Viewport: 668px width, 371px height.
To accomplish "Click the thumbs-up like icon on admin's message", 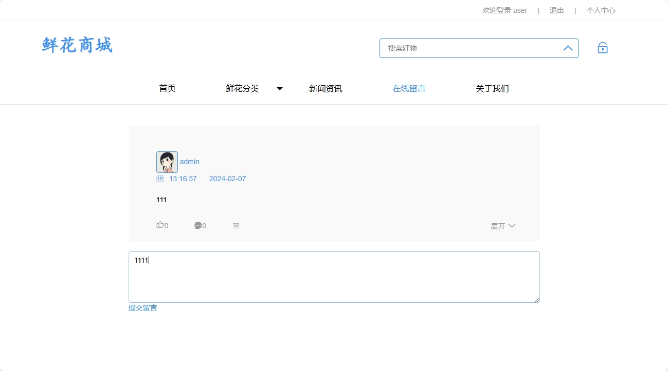I will point(161,225).
